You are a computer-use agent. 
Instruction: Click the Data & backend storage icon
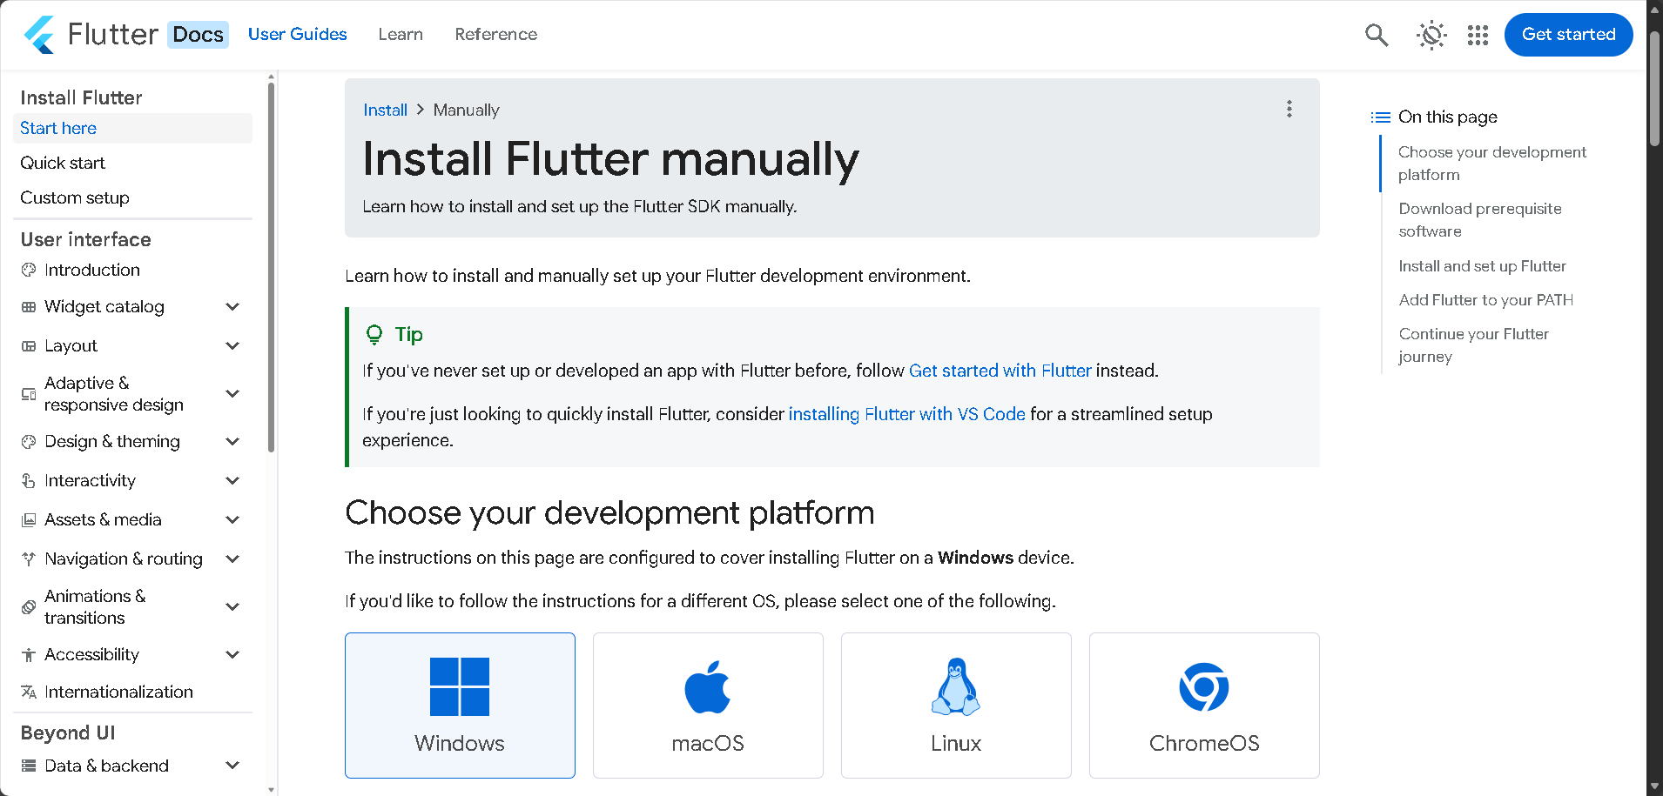point(29,766)
